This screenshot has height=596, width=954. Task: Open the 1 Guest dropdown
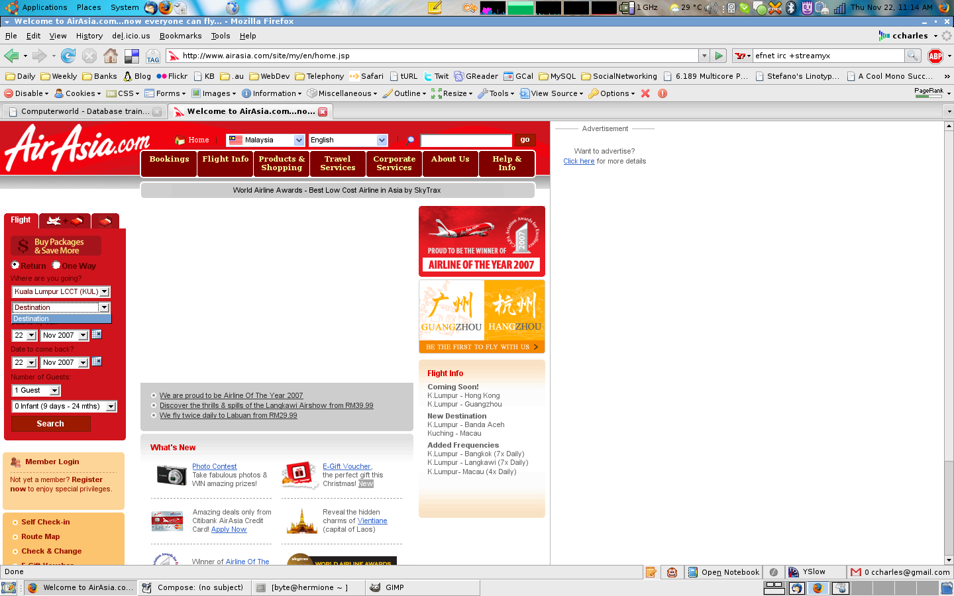point(36,391)
